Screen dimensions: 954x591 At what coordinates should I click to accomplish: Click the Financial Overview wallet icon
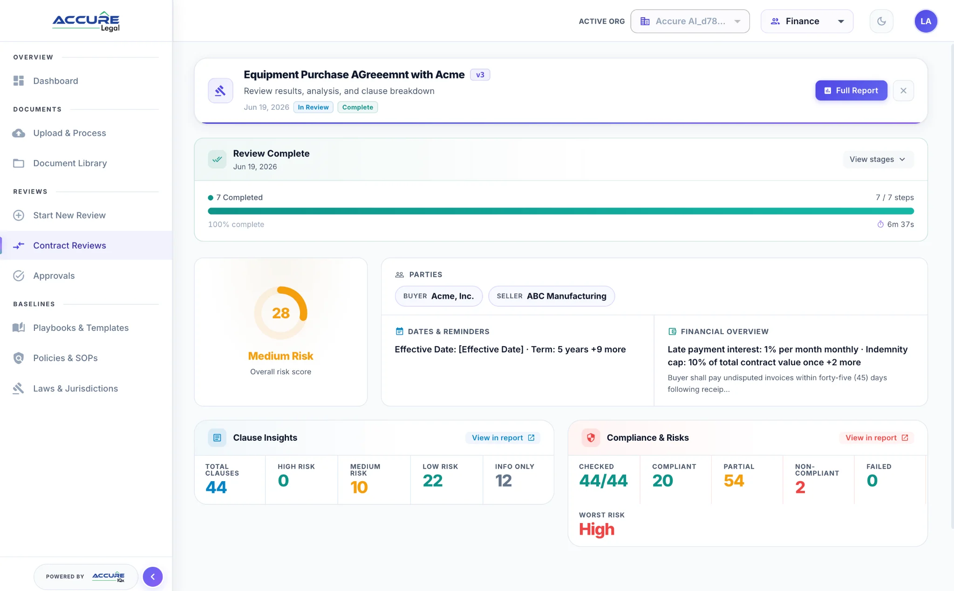click(x=672, y=331)
